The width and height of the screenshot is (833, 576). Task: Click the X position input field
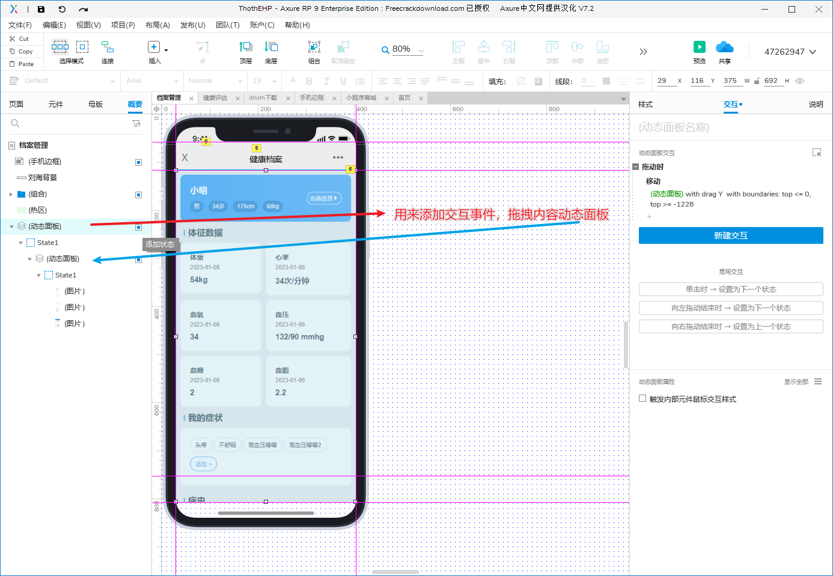tap(666, 80)
